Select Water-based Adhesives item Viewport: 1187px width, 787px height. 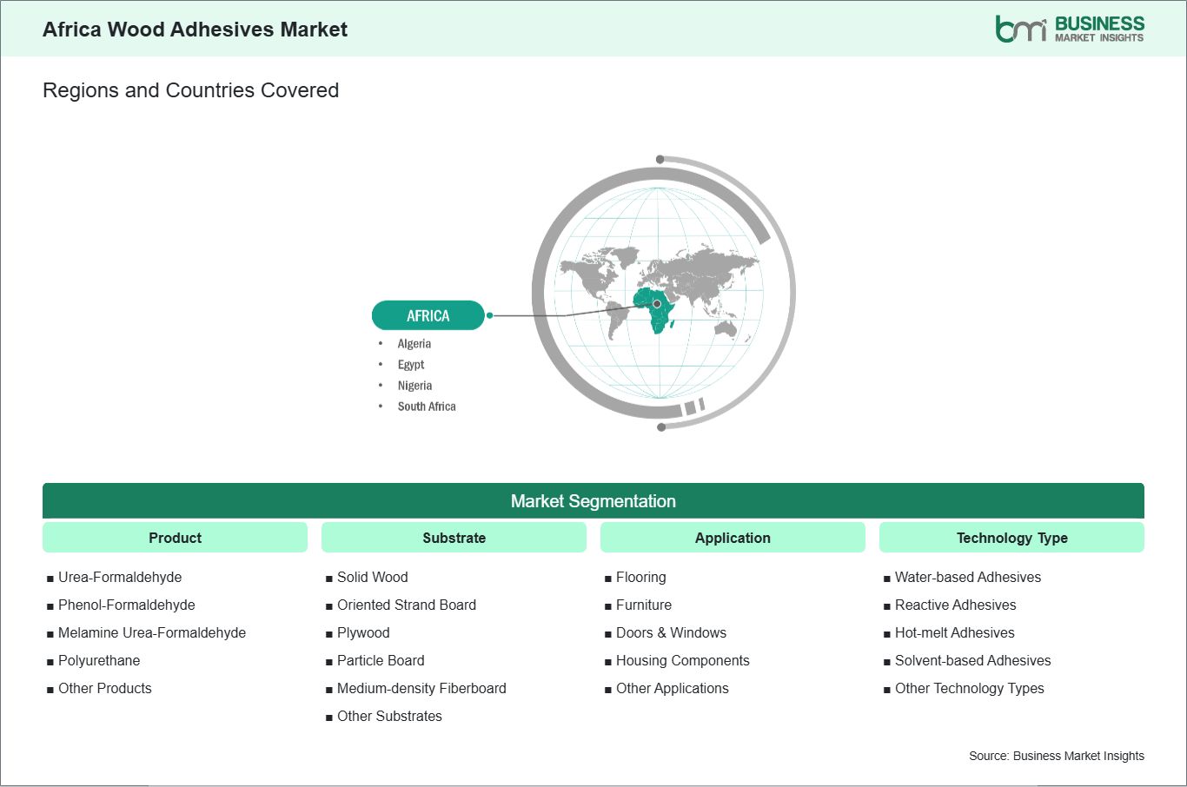coord(968,577)
